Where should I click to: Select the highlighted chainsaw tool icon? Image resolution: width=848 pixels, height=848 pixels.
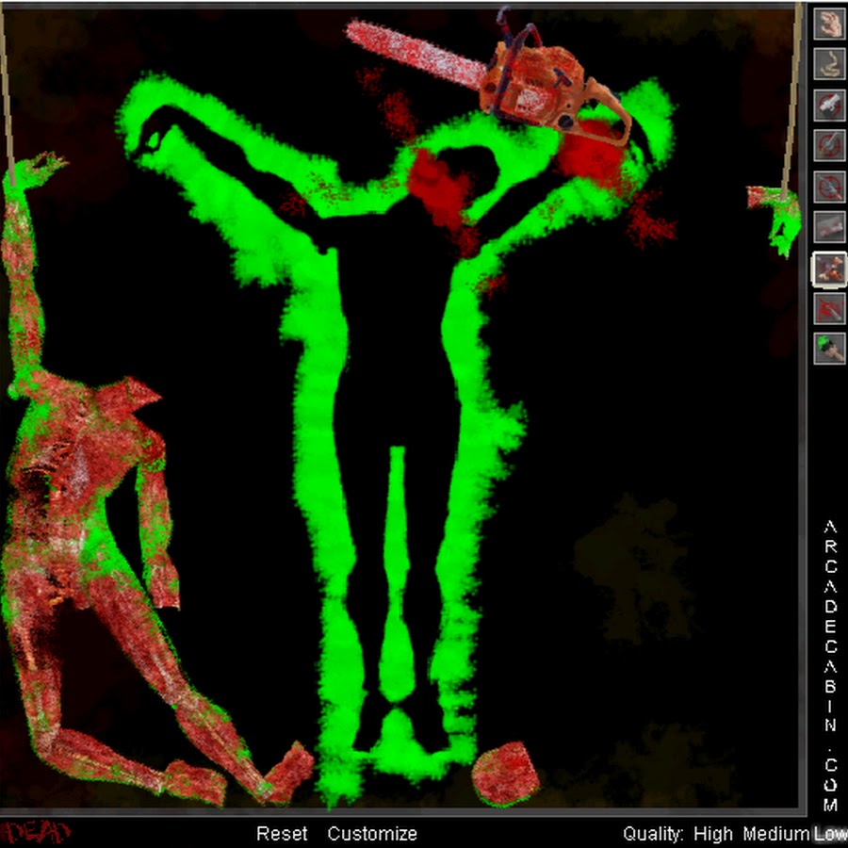coord(829,269)
